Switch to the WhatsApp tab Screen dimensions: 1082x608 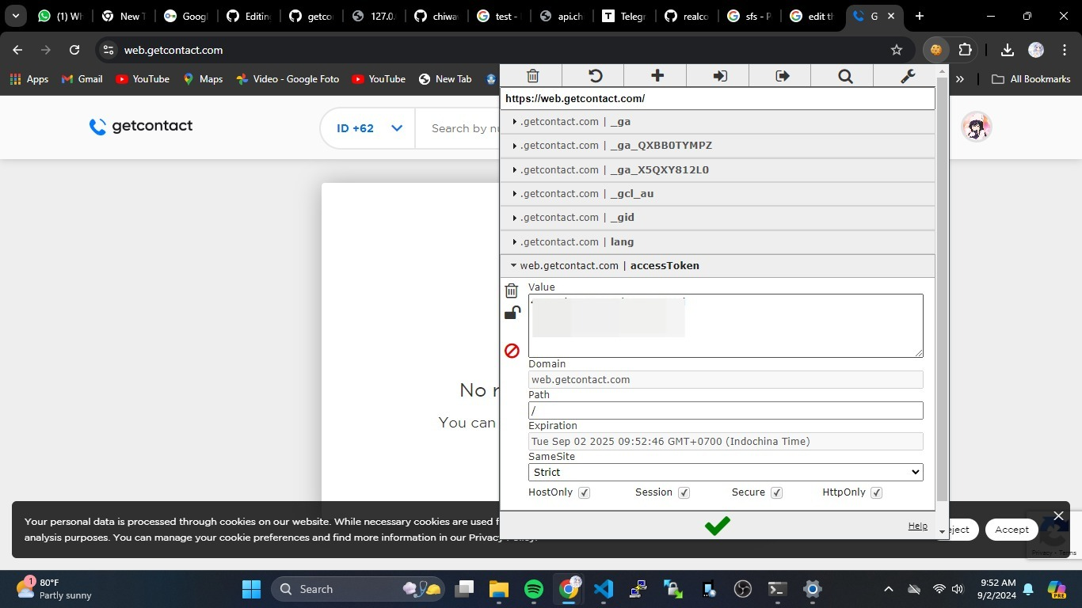pyautogui.click(x=59, y=16)
